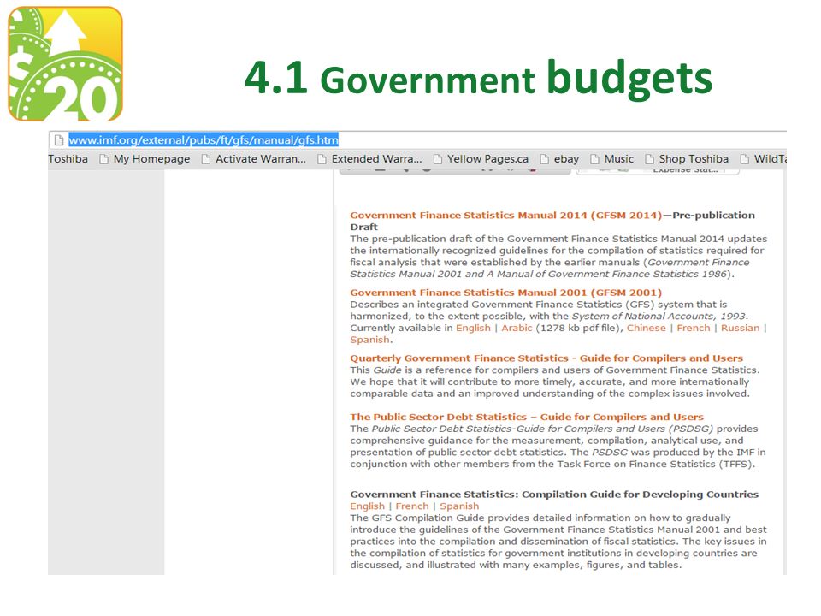The image size is (821, 616).
Task: Click 'Government Finance Statistics: Compilation Guide for Developing Countries' heading
Action: (554, 495)
